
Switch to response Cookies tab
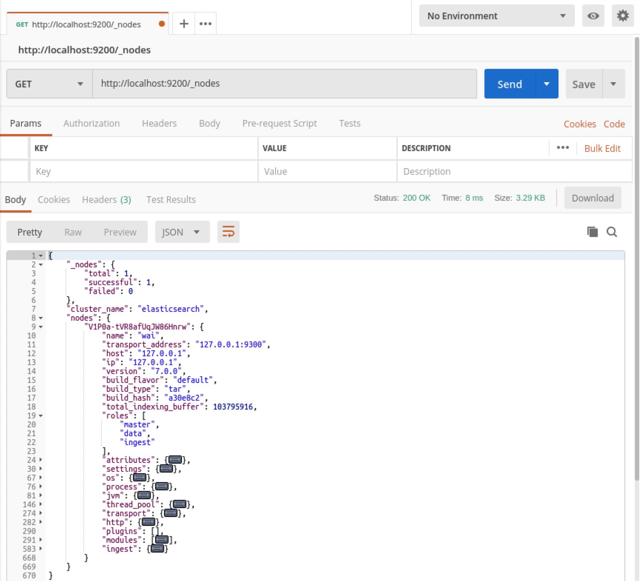(54, 200)
